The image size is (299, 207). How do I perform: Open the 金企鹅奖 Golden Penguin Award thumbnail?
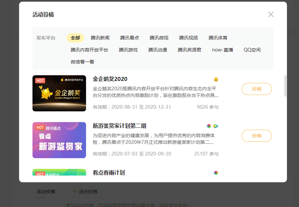point(59,93)
